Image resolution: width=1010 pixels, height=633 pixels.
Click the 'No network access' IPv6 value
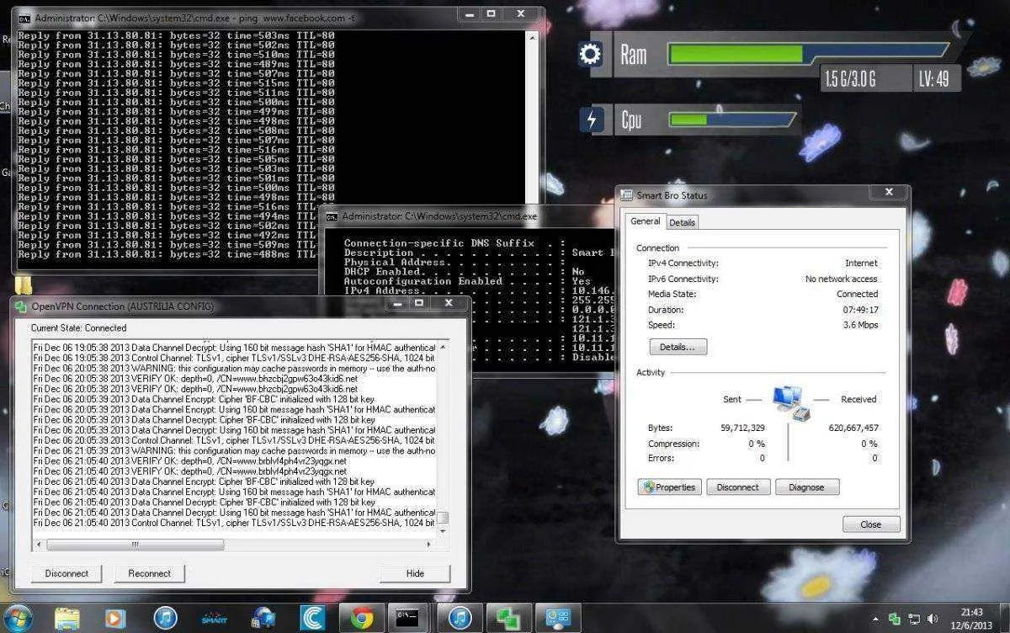(841, 279)
